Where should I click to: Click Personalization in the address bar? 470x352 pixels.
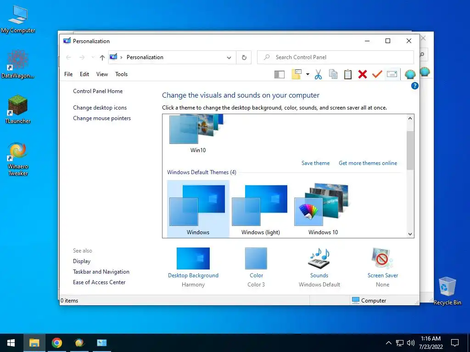click(145, 57)
